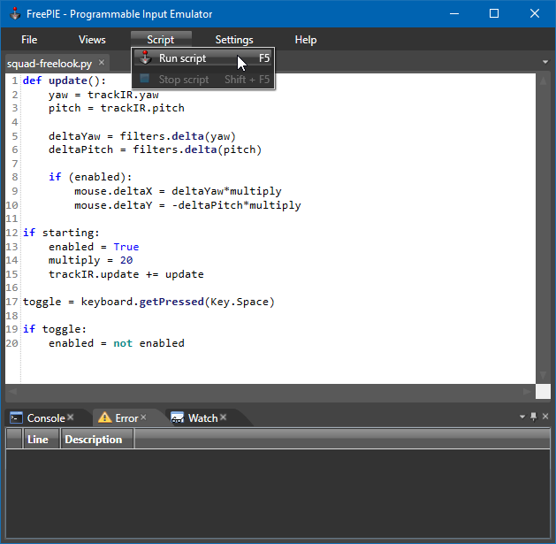Image resolution: width=556 pixels, height=544 pixels.
Task: Click 'mouse.deltaX = deltaYaw*multiply' line
Action: 178,191
